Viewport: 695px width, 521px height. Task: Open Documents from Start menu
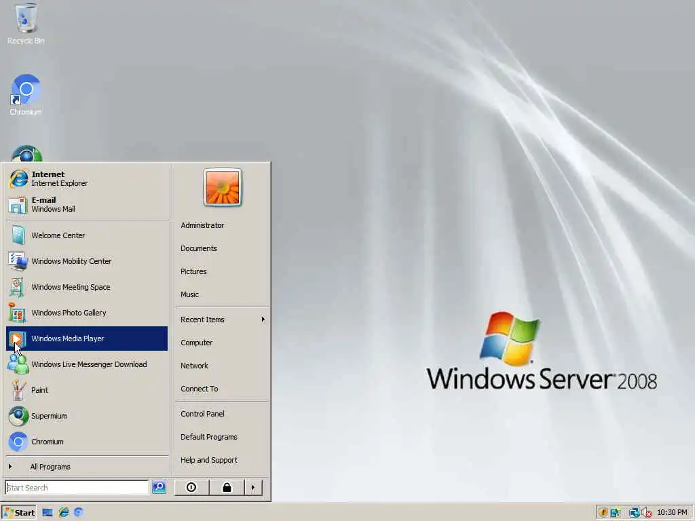click(199, 248)
